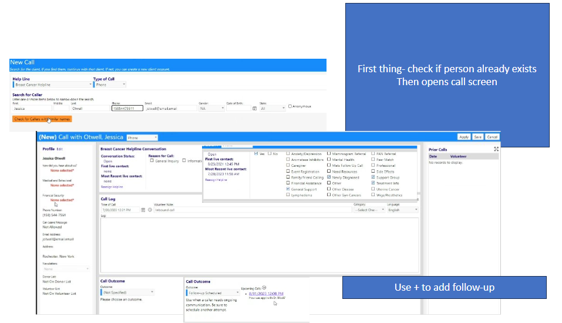This screenshot has height=323, width=562.
Task: Click the Middle name field
Action: (61, 108)
